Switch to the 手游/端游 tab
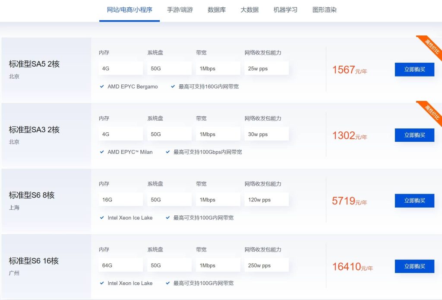Viewport: 442px width, 300px height. tap(179, 10)
